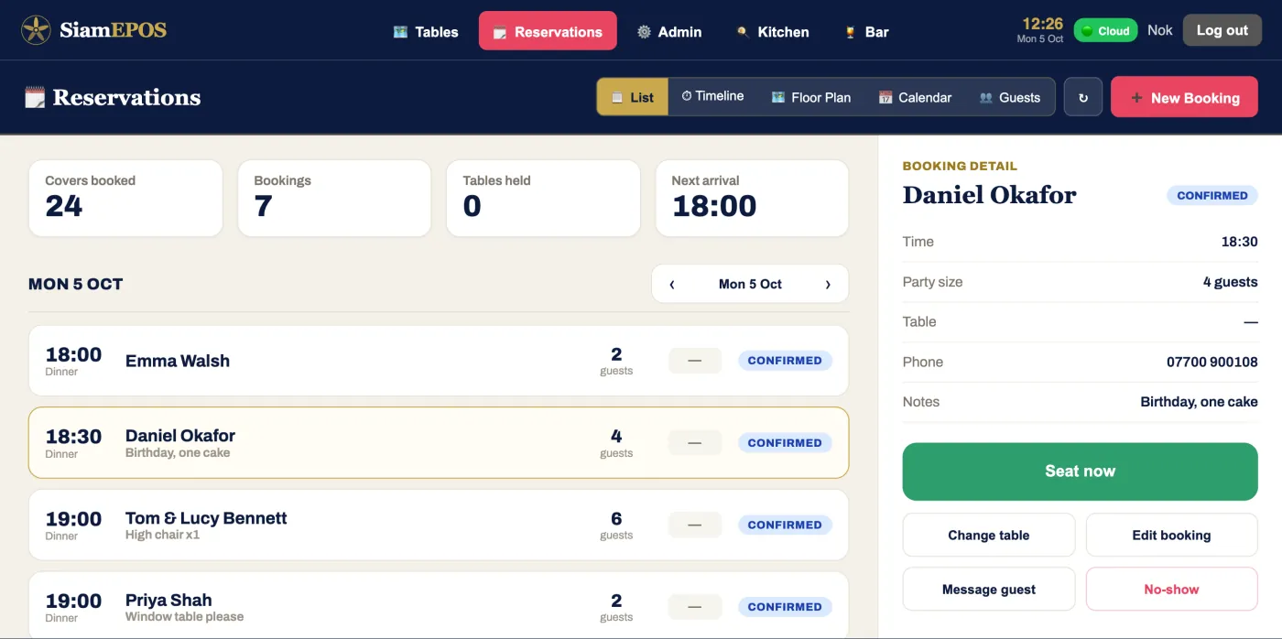Click the '4 guests' party size value
The image size is (1282, 639).
[x=1230, y=282]
